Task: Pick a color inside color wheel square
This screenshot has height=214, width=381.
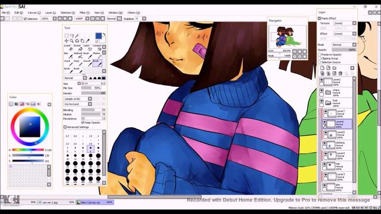Action: coord(30,127)
